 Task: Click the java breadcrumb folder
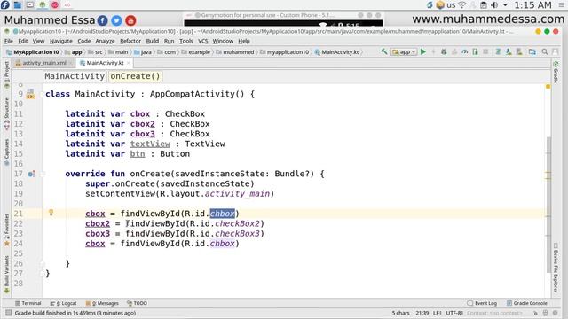[143, 52]
